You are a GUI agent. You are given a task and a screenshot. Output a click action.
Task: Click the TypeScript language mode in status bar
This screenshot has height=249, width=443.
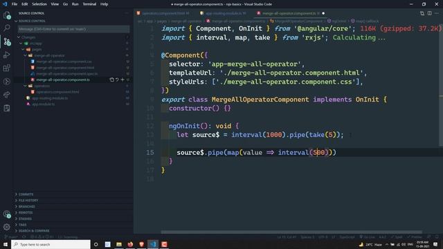[347, 237]
